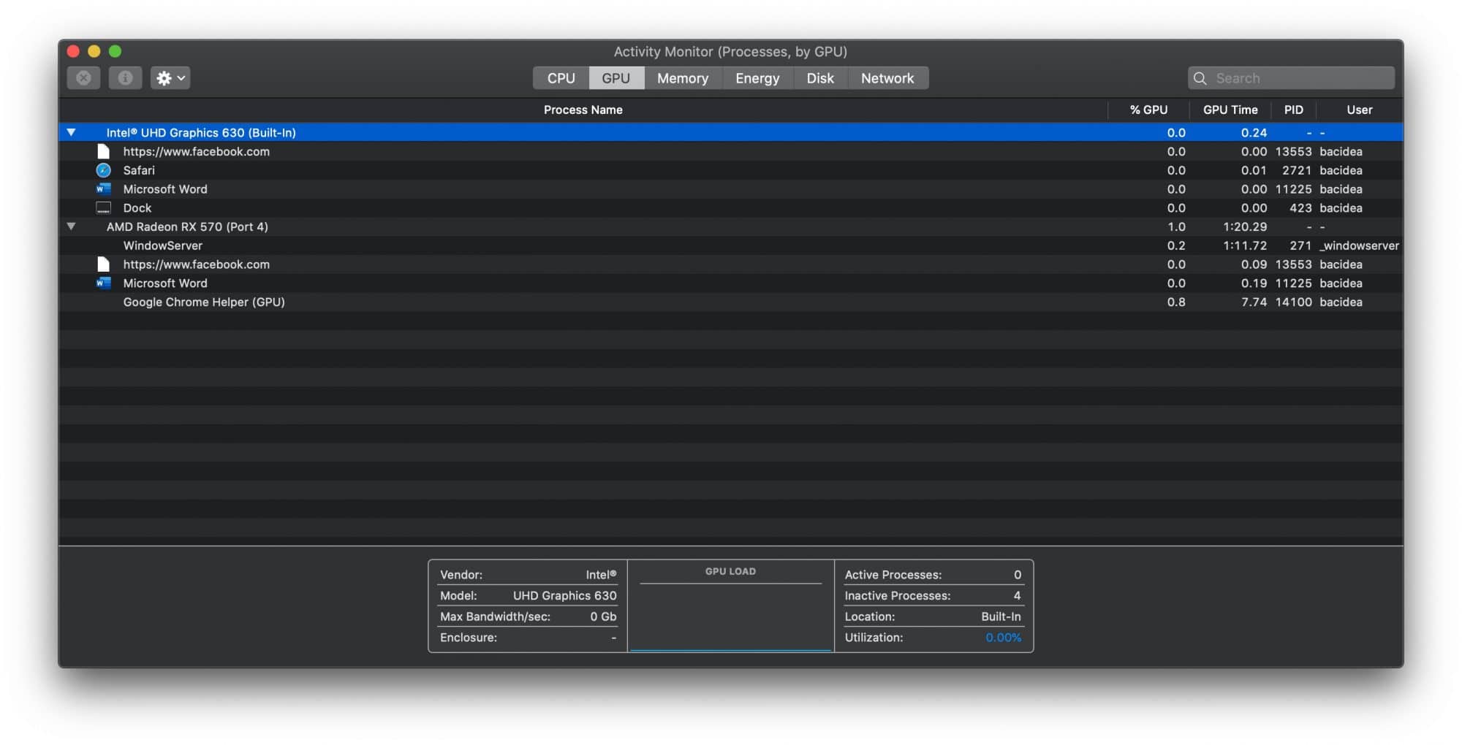Sort by % GPU column header
This screenshot has width=1462, height=745.
pos(1148,110)
